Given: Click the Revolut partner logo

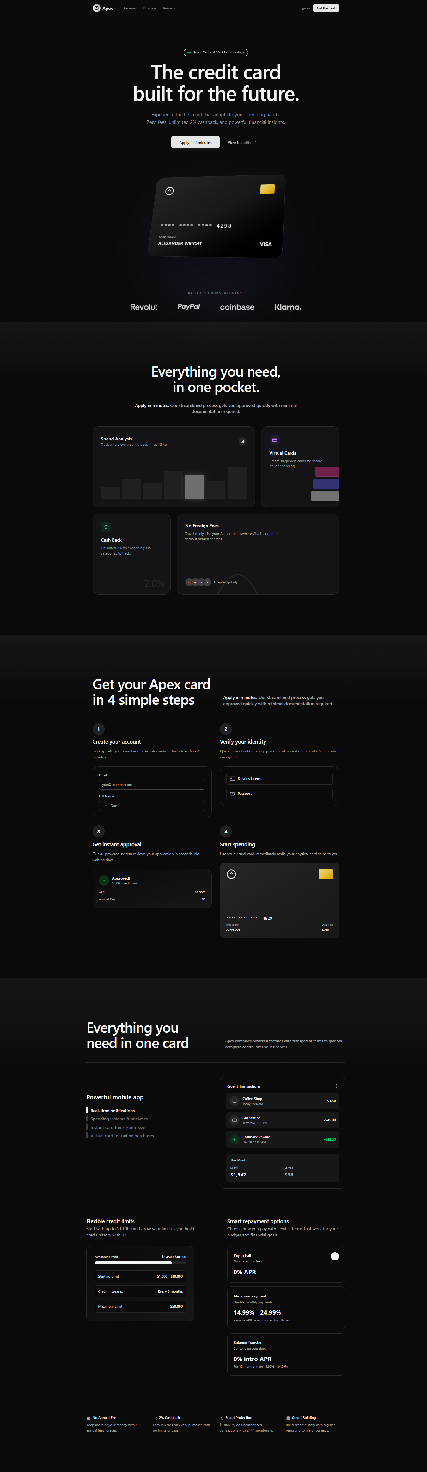Looking at the screenshot, I should coord(143,307).
